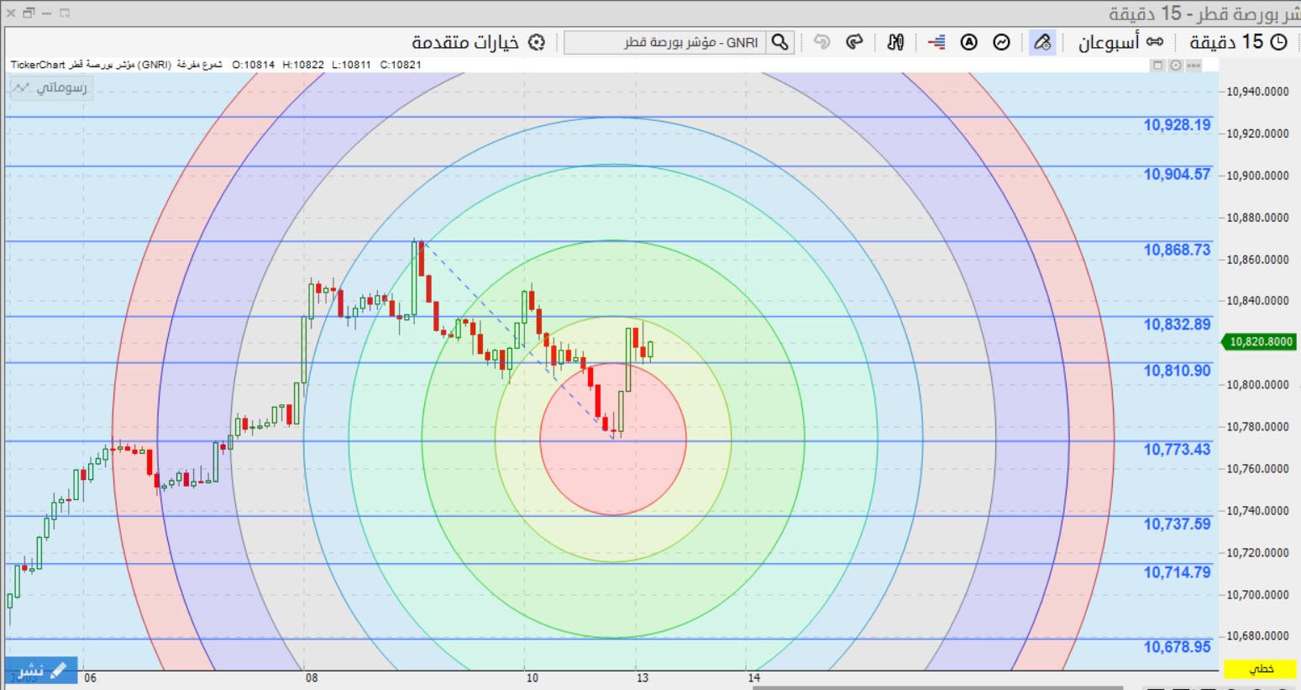Click the C:10821 close value text
This screenshot has width=1301, height=690.
coord(401,65)
